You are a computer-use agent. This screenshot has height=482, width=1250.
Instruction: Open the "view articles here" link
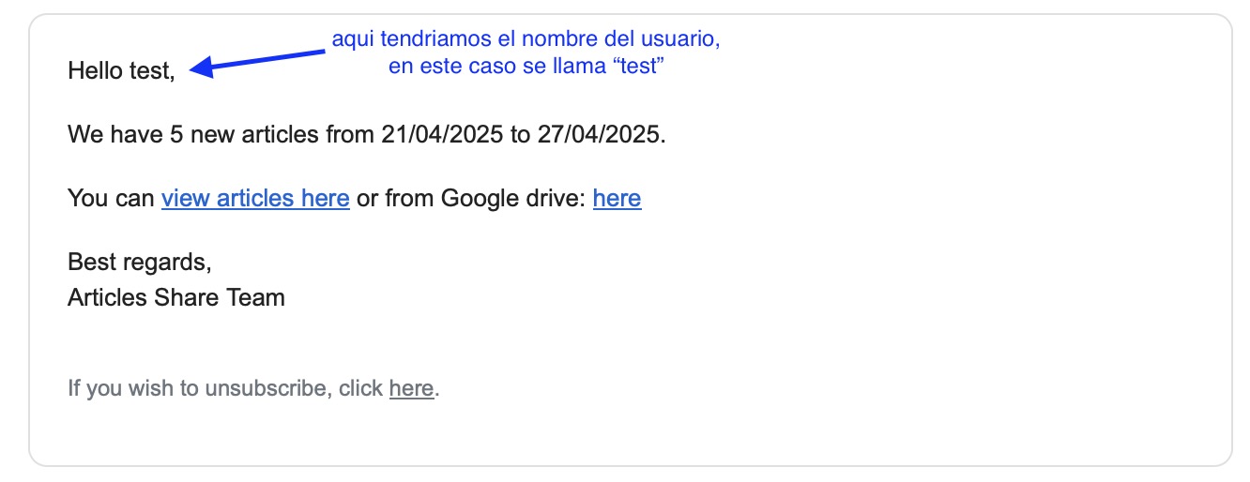pos(255,199)
